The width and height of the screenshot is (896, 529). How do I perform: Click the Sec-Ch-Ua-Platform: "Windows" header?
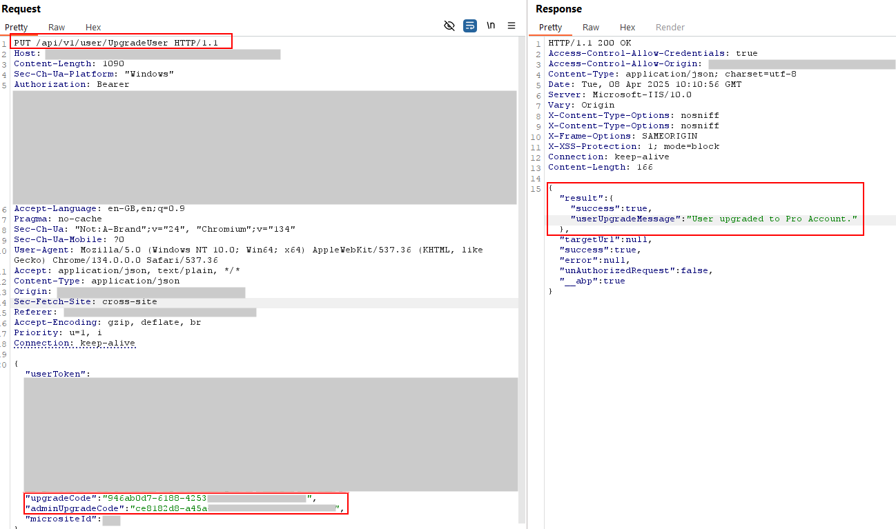coord(94,74)
